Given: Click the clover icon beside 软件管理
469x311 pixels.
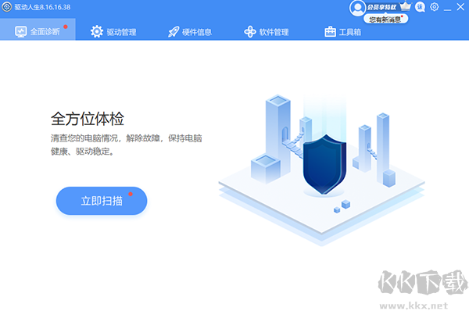Looking at the screenshot, I should point(250,32).
